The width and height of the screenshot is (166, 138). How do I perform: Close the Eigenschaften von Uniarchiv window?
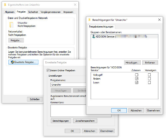pos(75,5)
